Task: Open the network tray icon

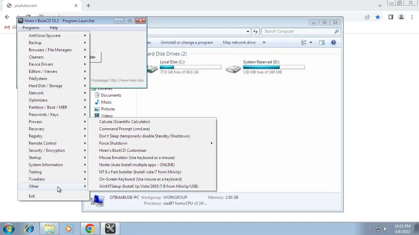Action: click(378, 229)
